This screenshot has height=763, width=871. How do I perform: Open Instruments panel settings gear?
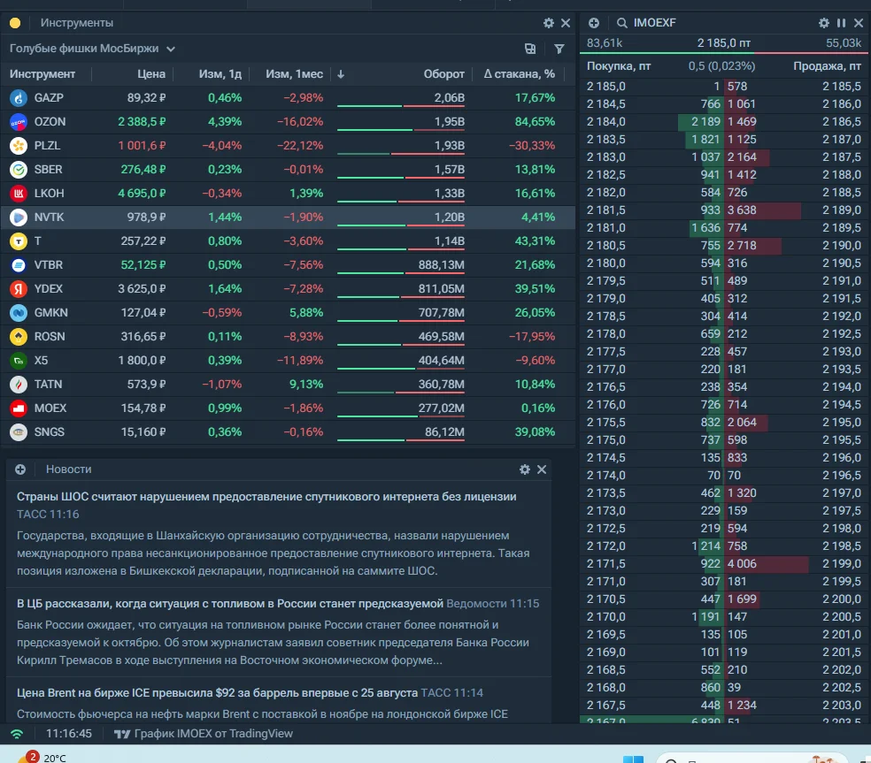click(x=548, y=23)
